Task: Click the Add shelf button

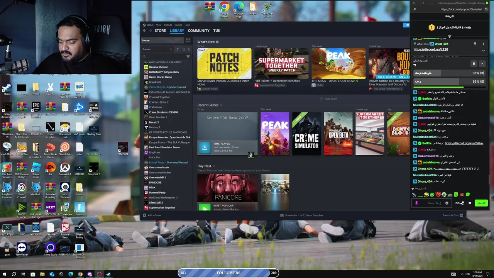Action: [x=328, y=99]
